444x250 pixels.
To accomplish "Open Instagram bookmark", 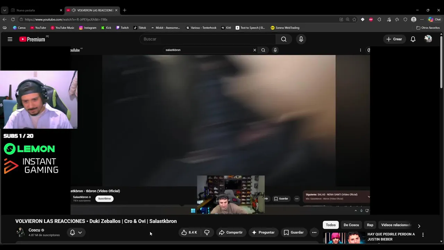I will (87, 28).
